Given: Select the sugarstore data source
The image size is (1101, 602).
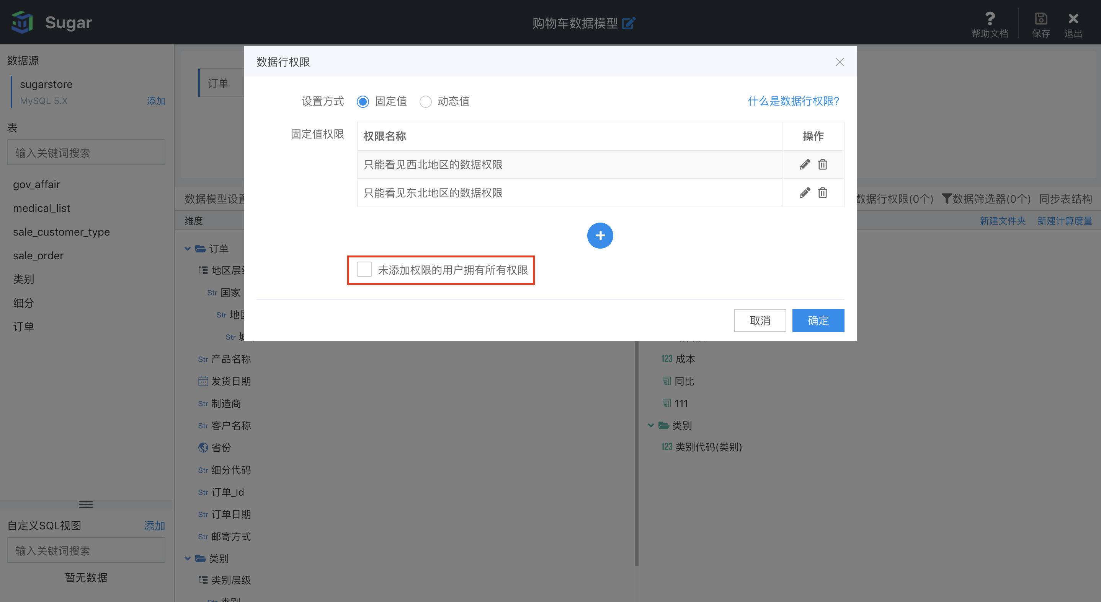Looking at the screenshot, I should click(46, 84).
